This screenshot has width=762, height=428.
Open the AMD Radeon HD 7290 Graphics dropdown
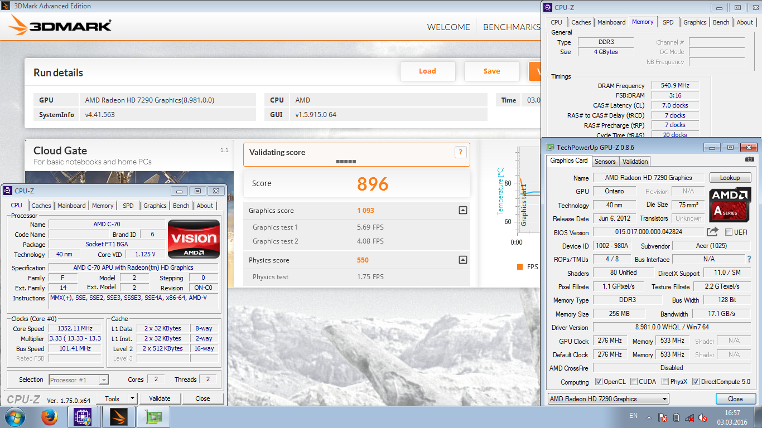(x=608, y=399)
